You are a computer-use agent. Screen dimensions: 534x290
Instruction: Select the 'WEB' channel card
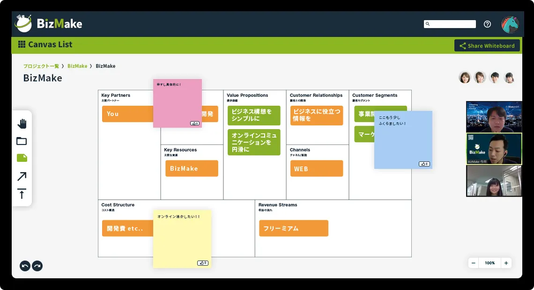click(317, 168)
